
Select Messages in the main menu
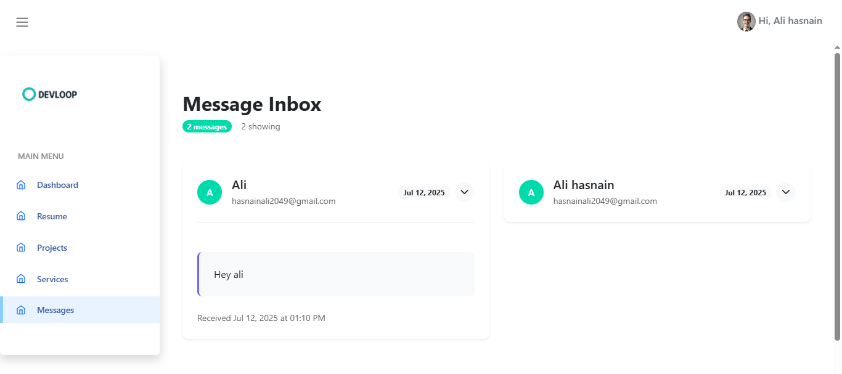pyautogui.click(x=55, y=310)
